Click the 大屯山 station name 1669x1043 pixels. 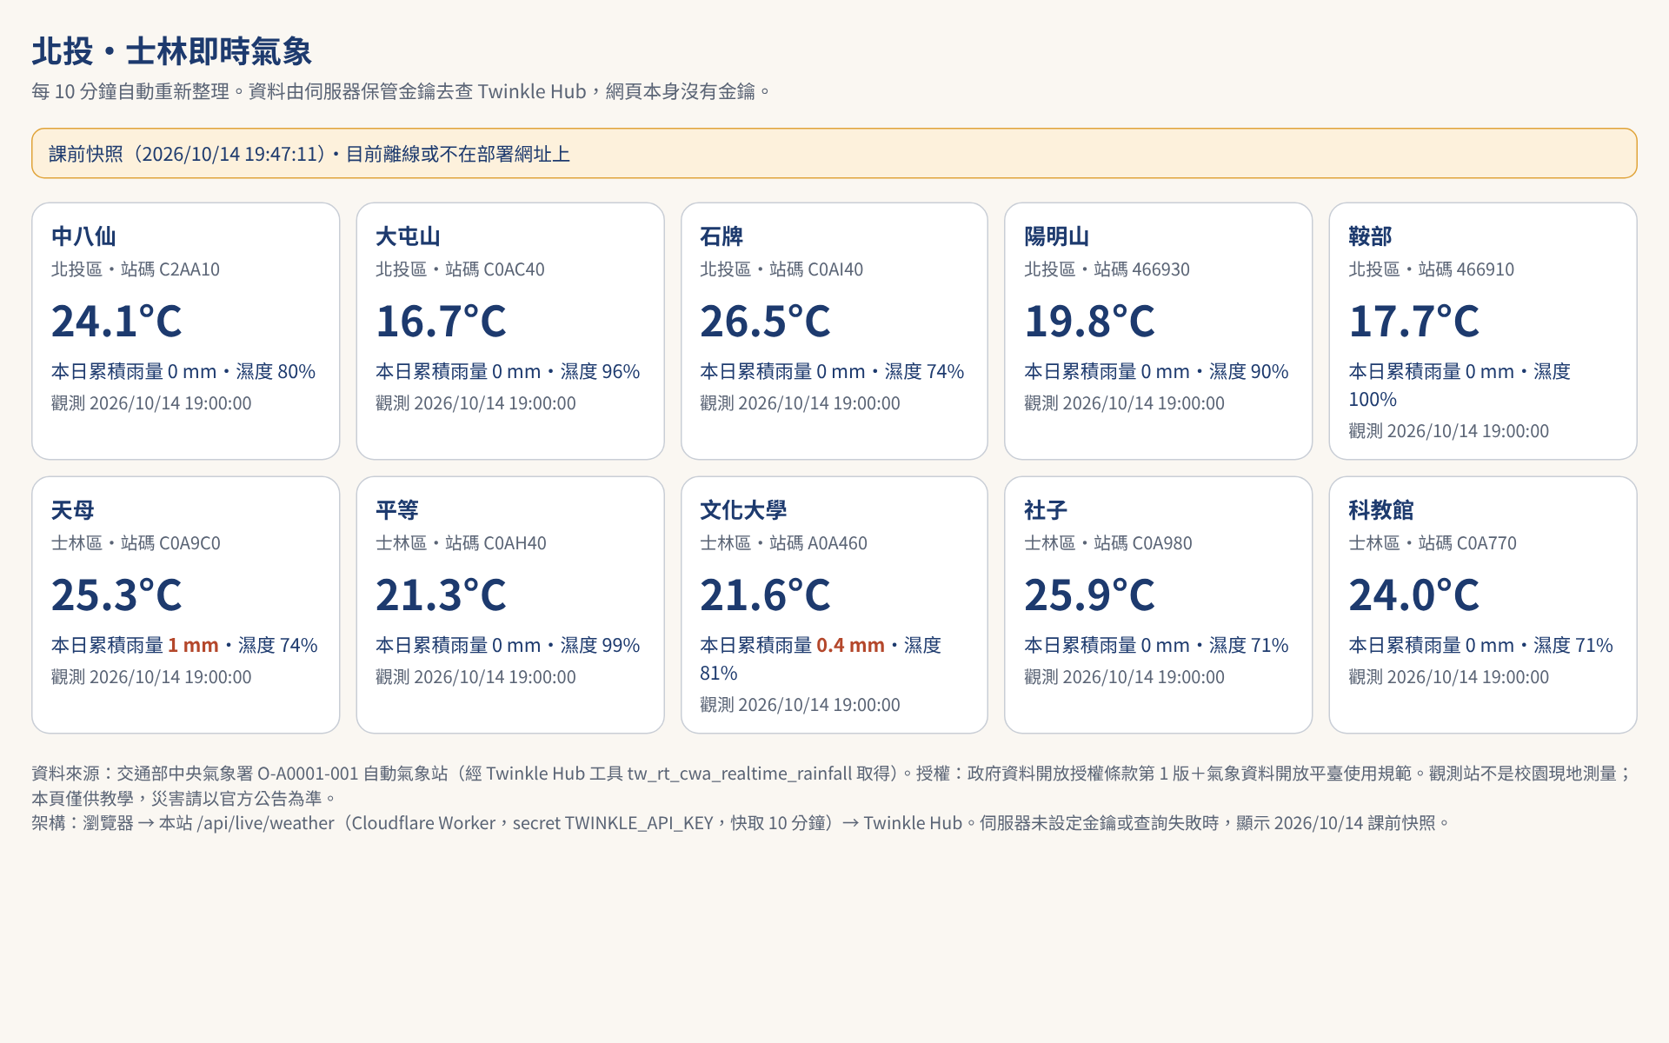tap(408, 236)
